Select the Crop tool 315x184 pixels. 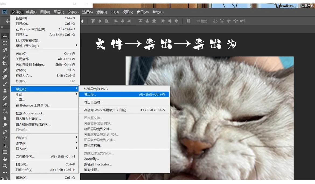click(x=5, y=63)
